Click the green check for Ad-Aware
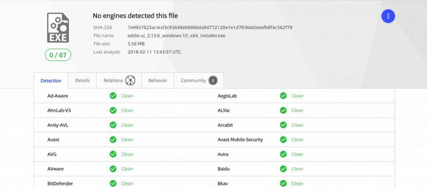Image resolution: width=427 pixels, height=189 pixels. [113, 96]
